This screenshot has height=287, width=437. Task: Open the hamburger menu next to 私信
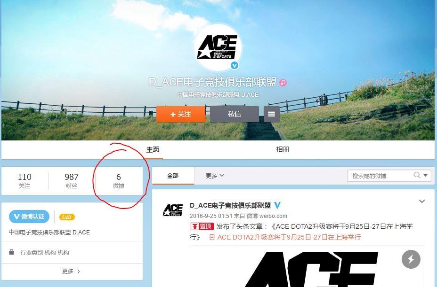[x=272, y=114]
